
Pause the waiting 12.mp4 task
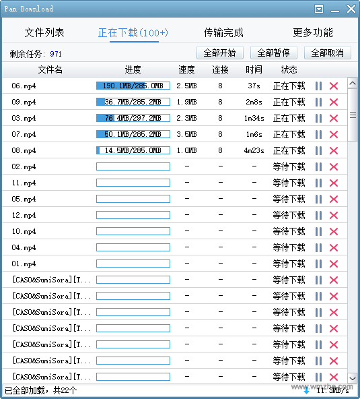coord(318,215)
